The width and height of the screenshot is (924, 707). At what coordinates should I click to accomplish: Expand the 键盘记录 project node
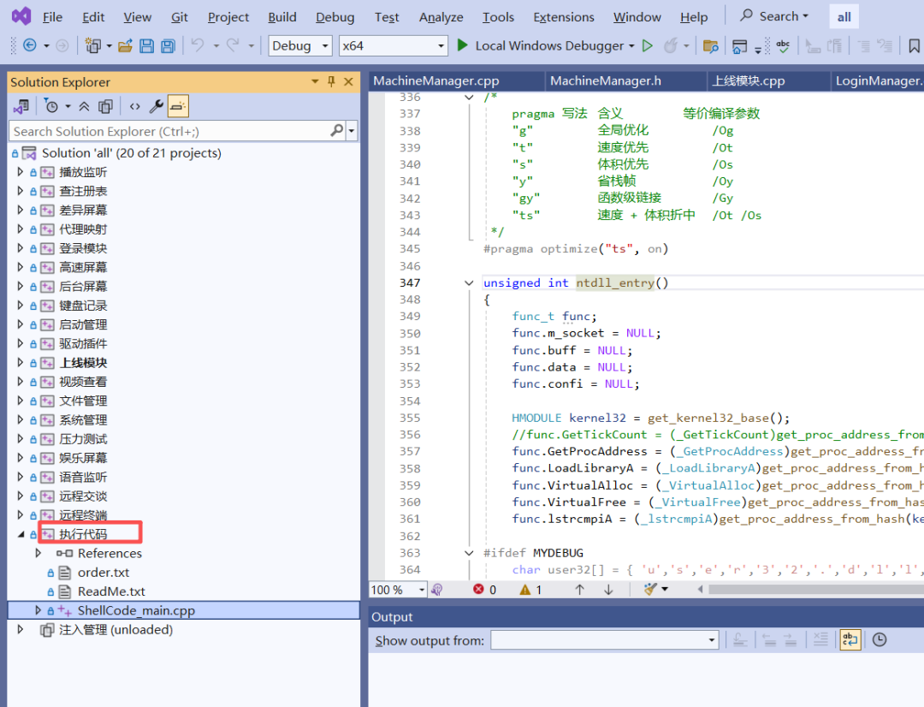click(x=21, y=306)
